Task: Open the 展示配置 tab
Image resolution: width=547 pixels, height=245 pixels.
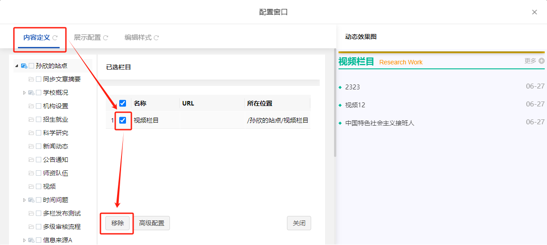Action: (87, 38)
